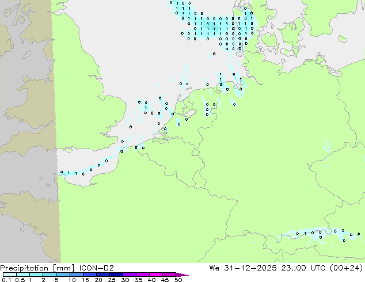Click the 35–40 mm legend color box

(142, 275)
